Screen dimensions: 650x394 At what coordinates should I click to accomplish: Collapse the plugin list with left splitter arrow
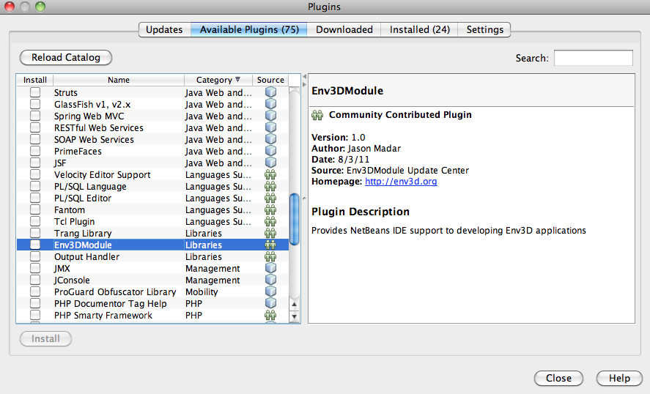tap(304, 77)
